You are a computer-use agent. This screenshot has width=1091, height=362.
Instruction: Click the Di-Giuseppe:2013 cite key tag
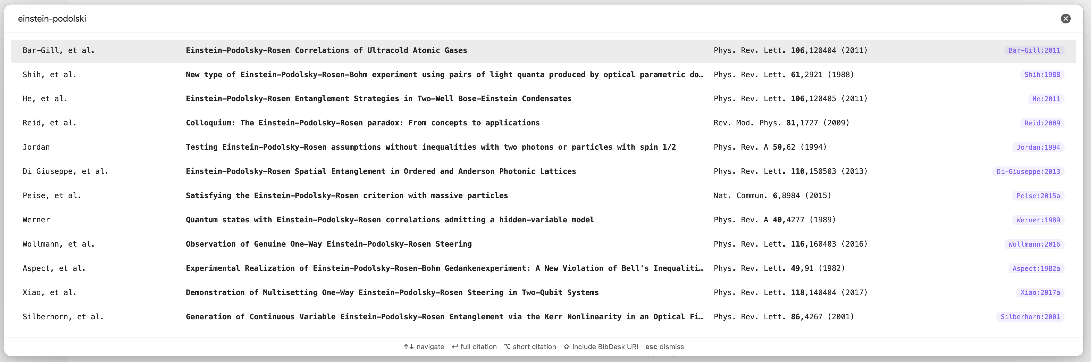1028,172
